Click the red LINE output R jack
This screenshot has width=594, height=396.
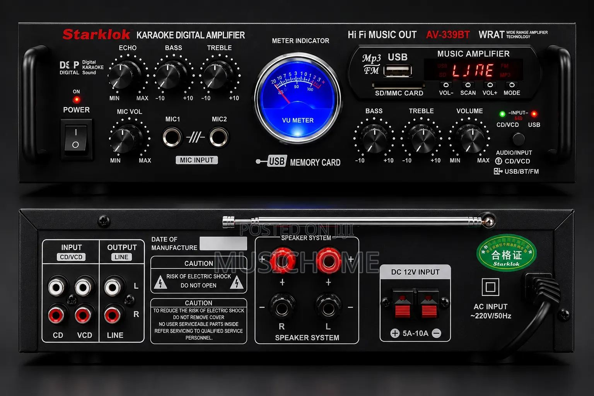click(x=113, y=315)
